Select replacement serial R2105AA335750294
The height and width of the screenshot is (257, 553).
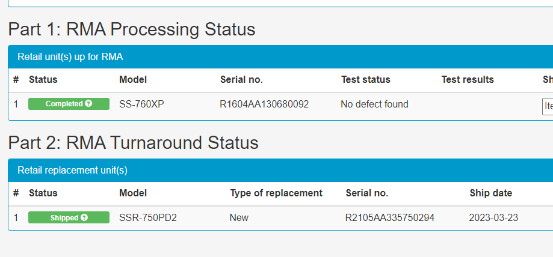click(390, 218)
